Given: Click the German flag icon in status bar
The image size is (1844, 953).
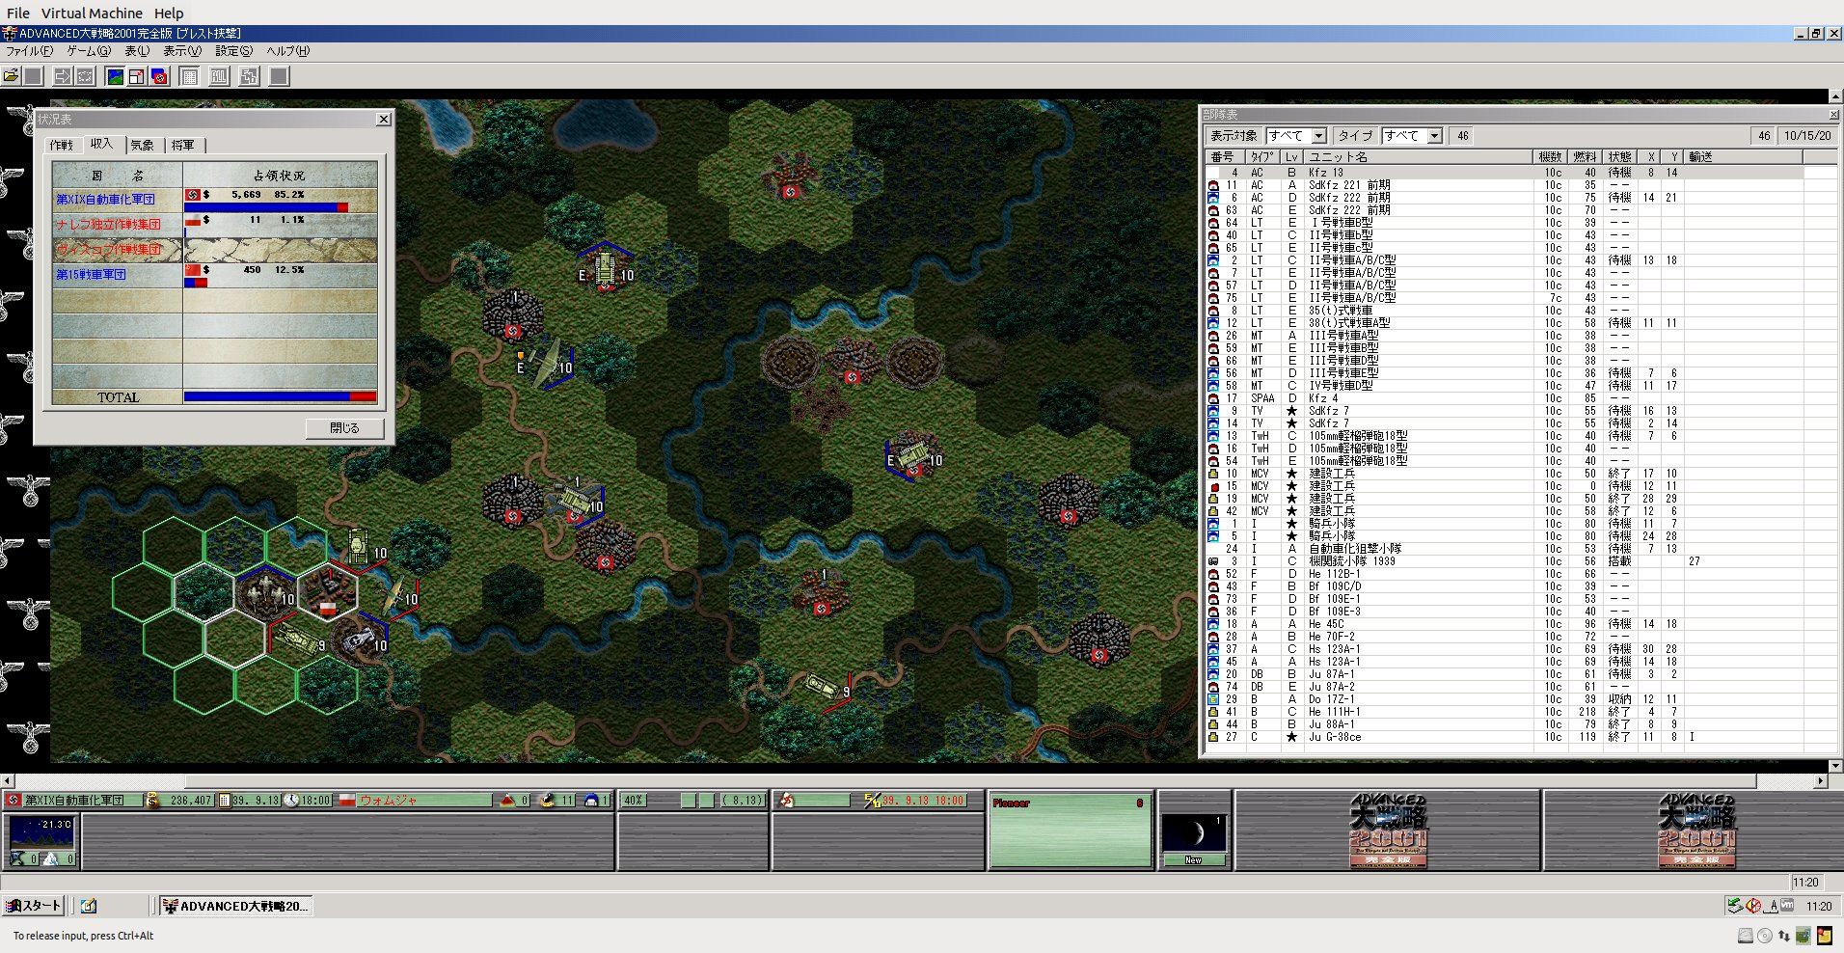Looking at the screenshot, I should (14, 800).
